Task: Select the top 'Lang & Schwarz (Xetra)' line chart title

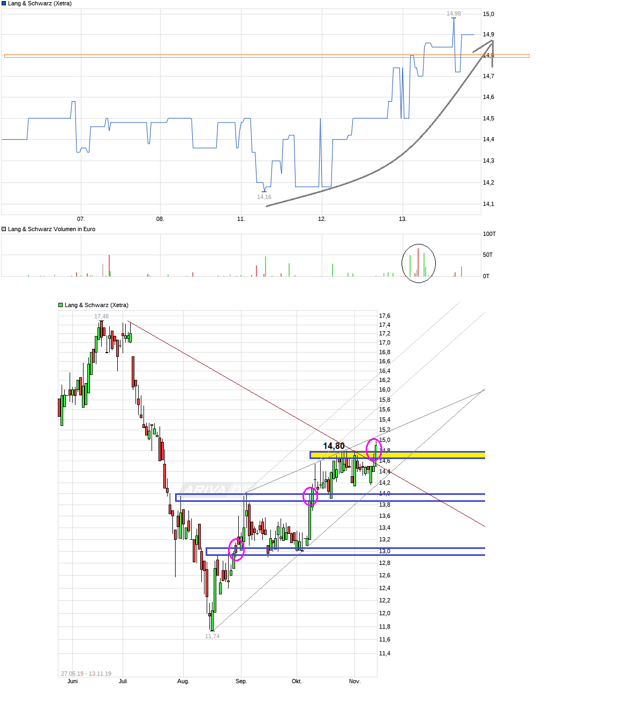Action: pos(40,3)
